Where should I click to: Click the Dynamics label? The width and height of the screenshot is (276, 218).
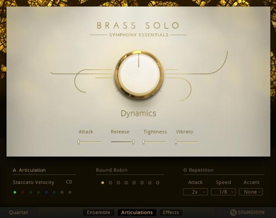click(x=138, y=114)
